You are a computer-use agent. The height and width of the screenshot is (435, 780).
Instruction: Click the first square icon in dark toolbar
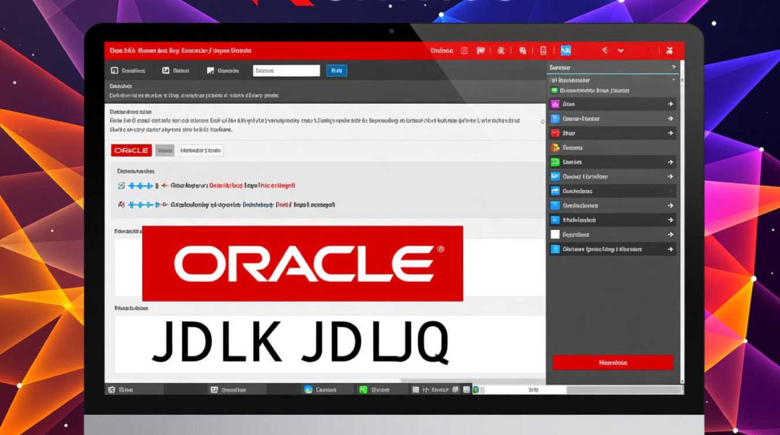click(114, 71)
